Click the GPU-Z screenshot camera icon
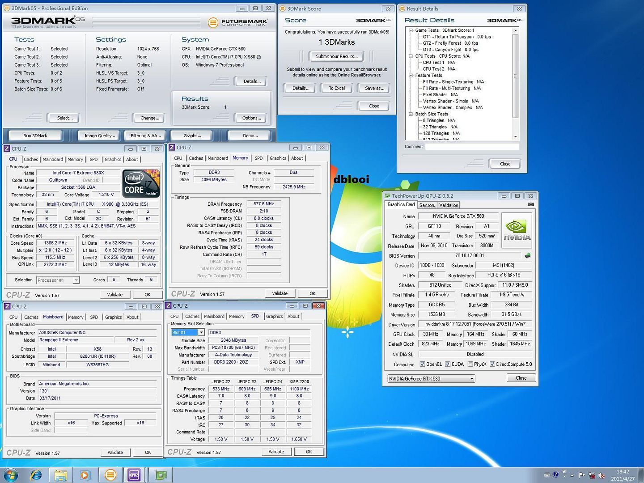 pos(530,205)
